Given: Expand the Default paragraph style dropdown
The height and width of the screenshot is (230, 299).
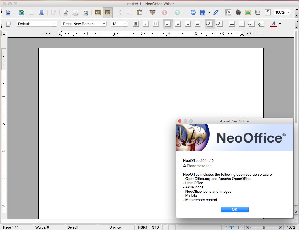Looking at the screenshot, I should tap(55, 24).
